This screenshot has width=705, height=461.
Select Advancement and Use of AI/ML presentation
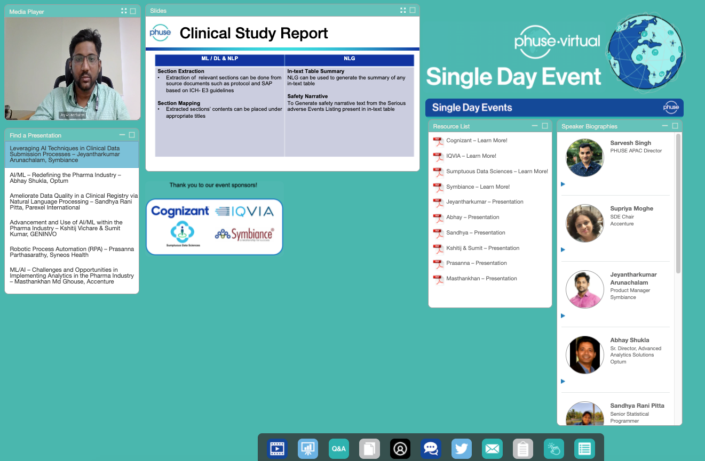click(72, 228)
